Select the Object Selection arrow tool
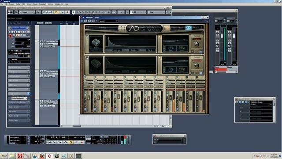The image size is (282, 159). tap(74, 12)
